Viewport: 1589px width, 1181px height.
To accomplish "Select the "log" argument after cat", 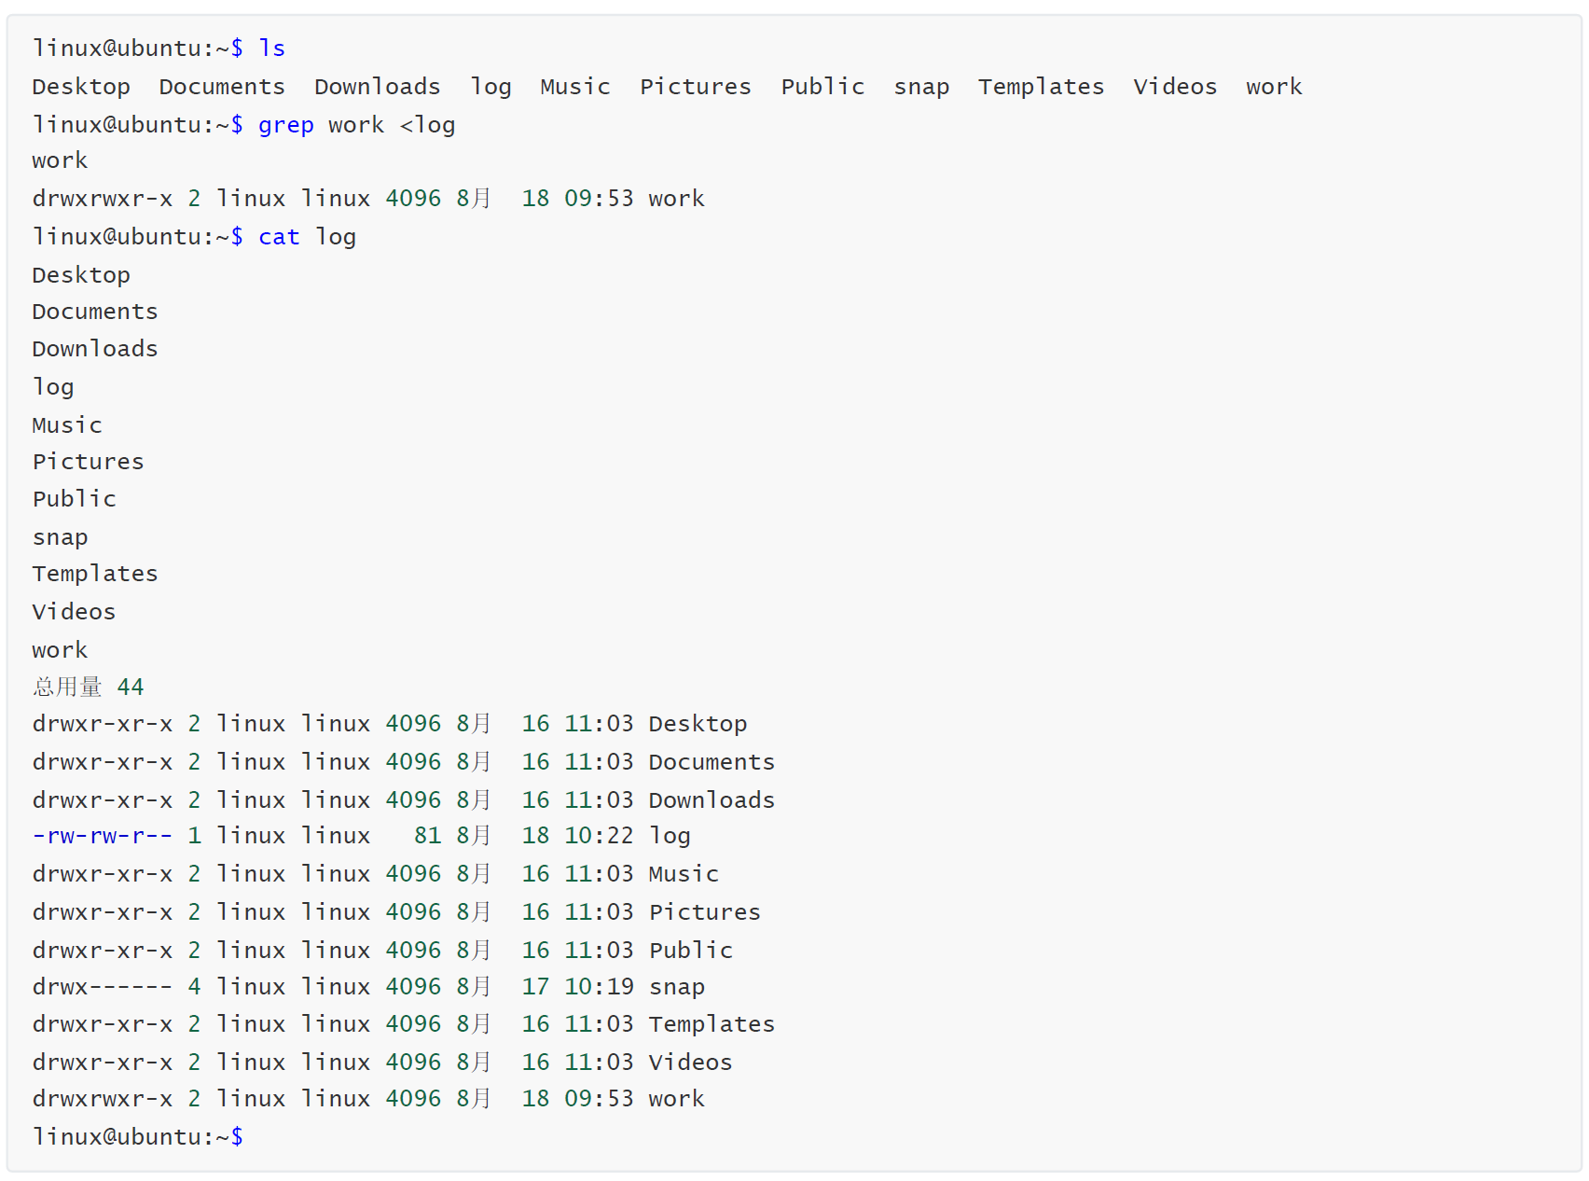I will (x=336, y=237).
